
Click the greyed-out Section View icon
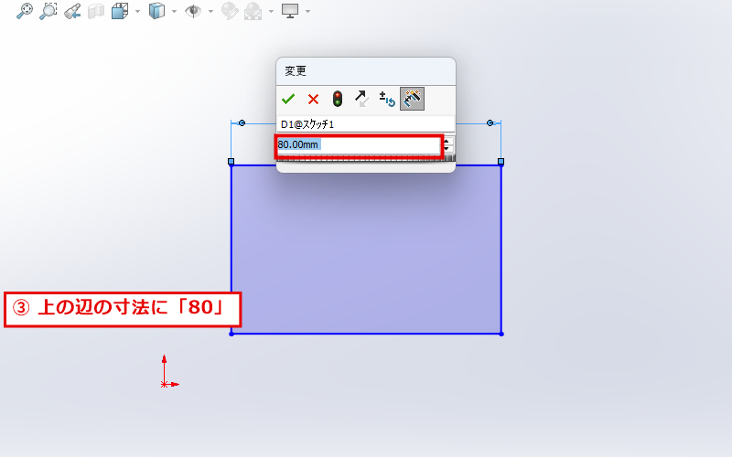click(x=96, y=11)
